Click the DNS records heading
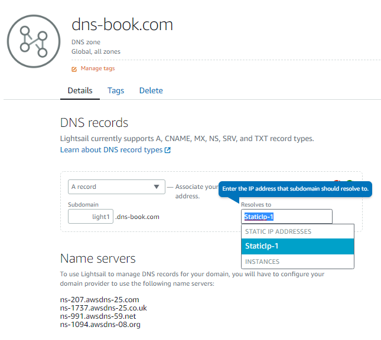The height and width of the screenshot is (340, 381). [94, 123]
